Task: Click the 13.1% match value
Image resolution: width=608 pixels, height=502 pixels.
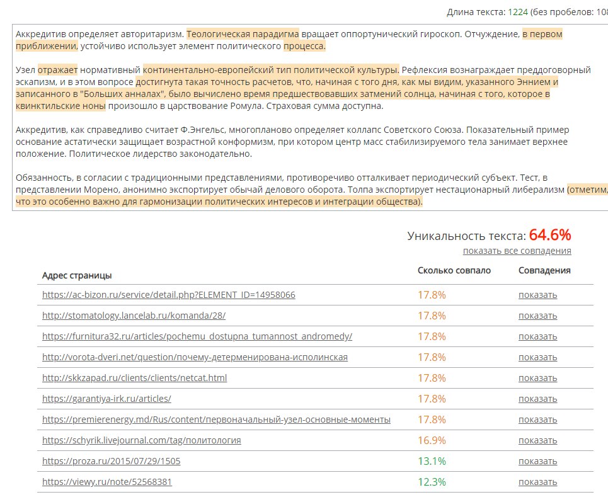Action: (x=432, y=461)
